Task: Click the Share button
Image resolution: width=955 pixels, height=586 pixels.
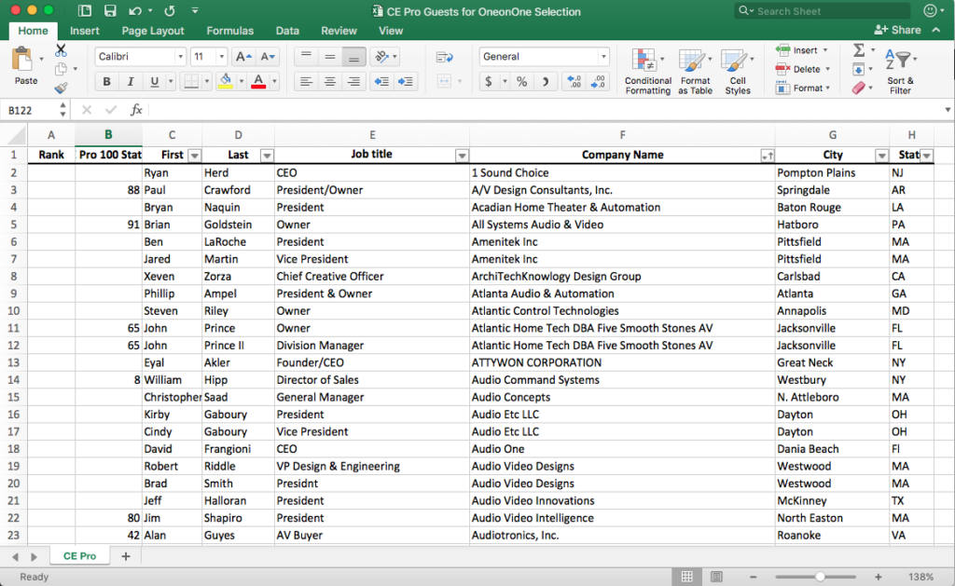Action: click(x=897, y=30)
